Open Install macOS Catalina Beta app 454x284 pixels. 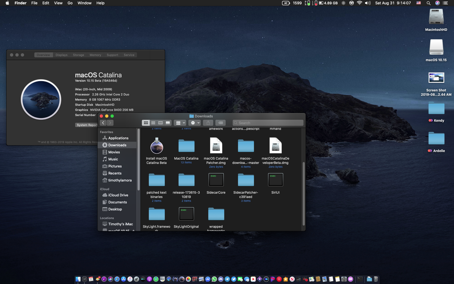[x=156, y=146]
